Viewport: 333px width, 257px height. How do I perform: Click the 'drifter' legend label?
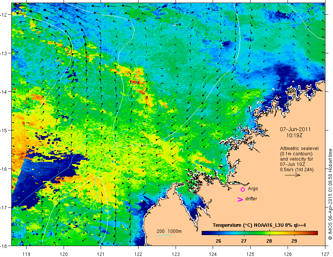(251, 199)
